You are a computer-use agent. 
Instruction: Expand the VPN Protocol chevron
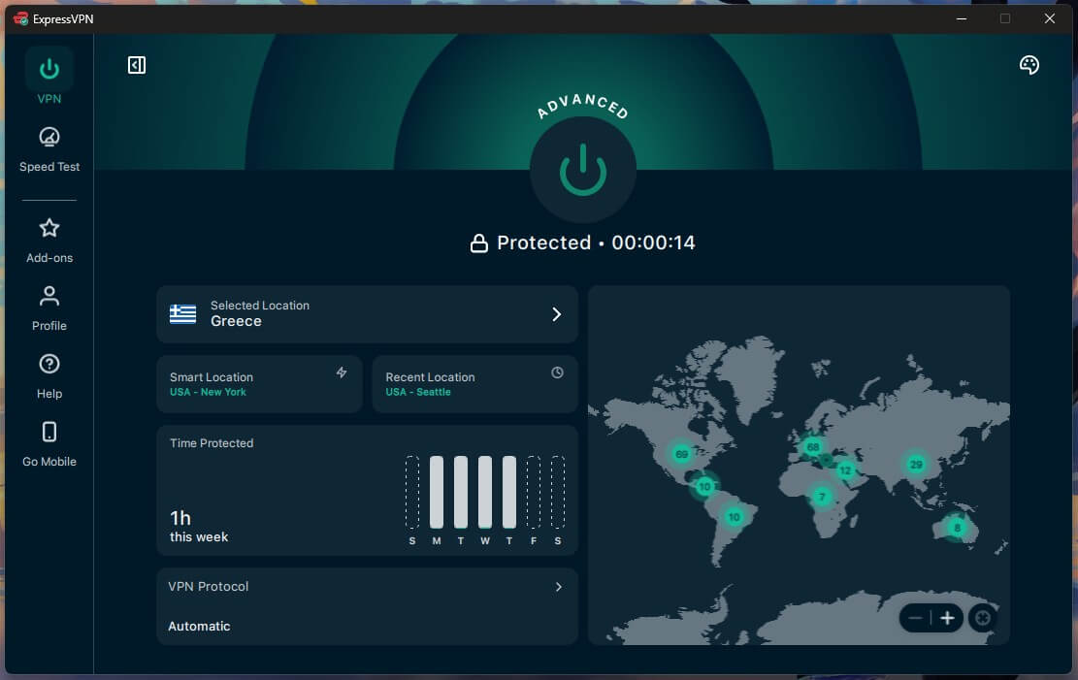point(558,587)
